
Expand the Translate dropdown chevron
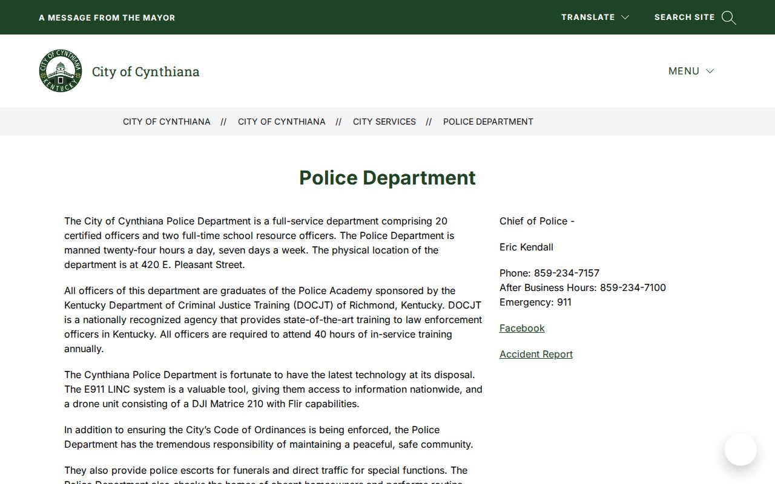(x=625, y=18)
